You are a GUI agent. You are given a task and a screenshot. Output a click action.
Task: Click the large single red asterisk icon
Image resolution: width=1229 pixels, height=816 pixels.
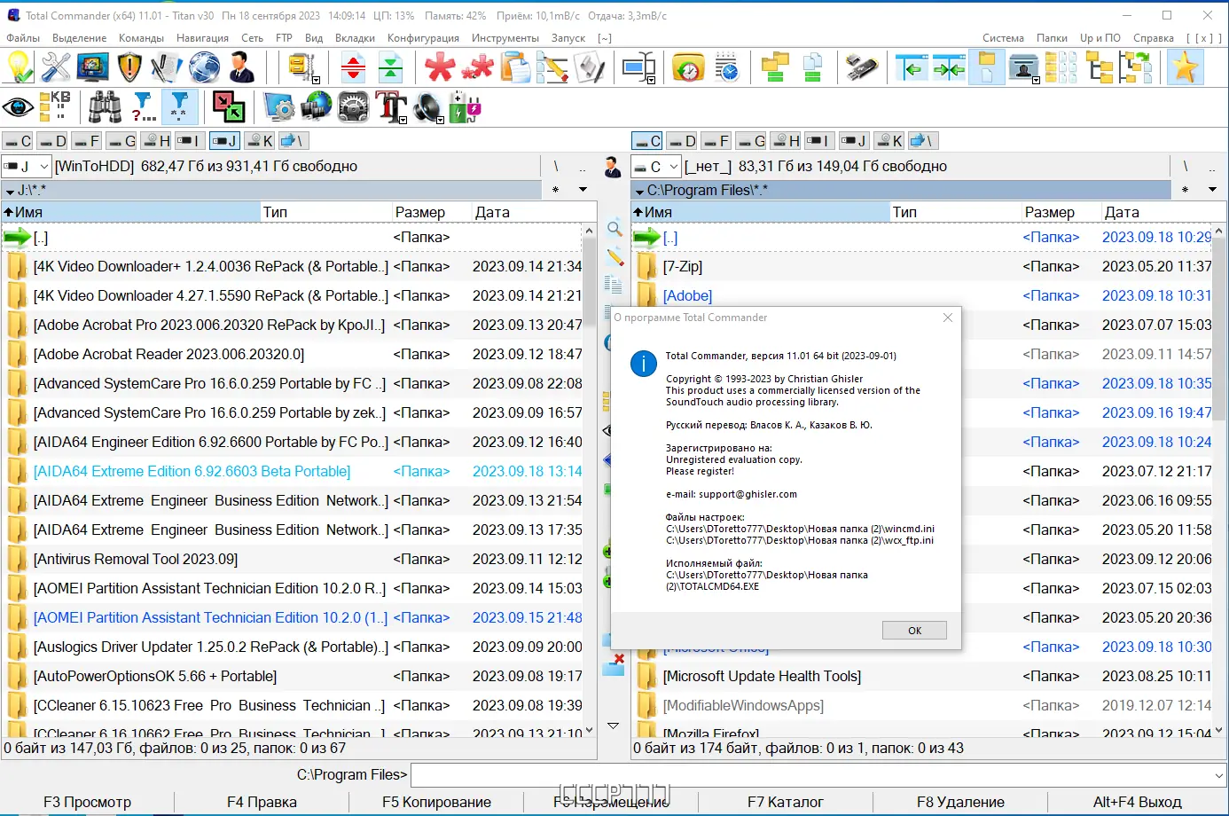click(439, 67)
